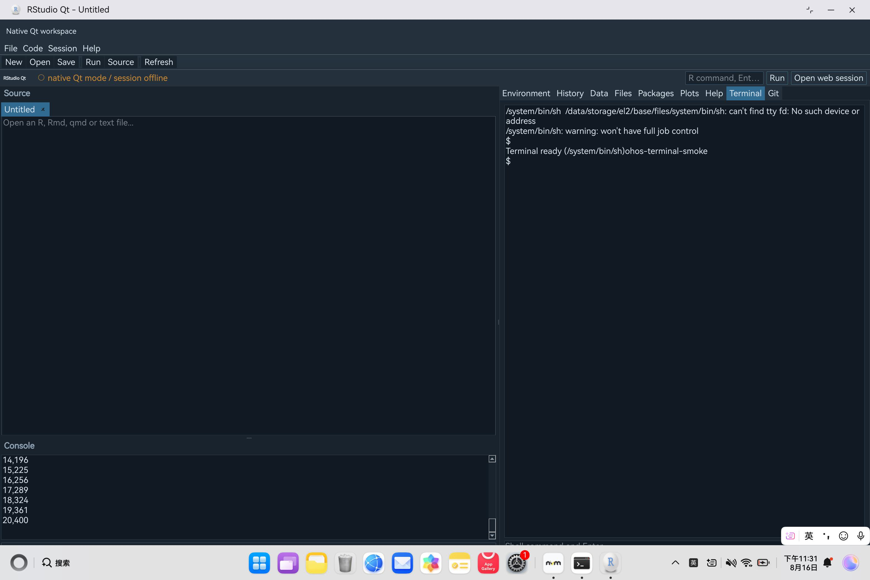Open the emoji smiley on the IME bar
Image resolution: width=870 pixels, height=580 pixels.
pyautogui.click(x=843, y=536)
